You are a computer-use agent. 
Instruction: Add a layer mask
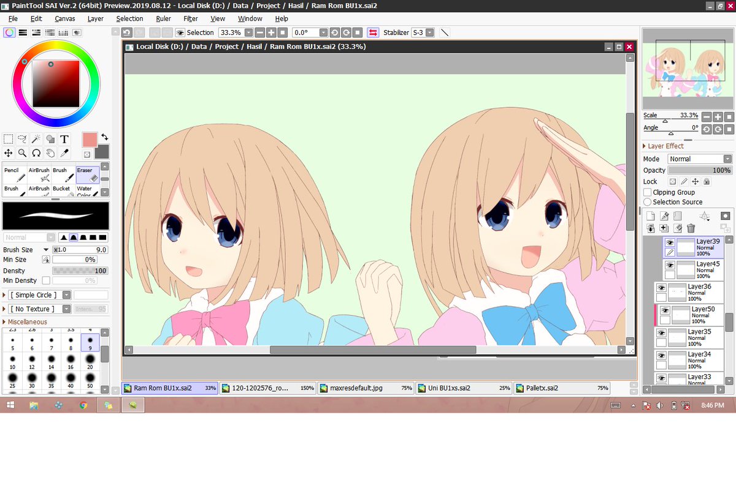725,216
